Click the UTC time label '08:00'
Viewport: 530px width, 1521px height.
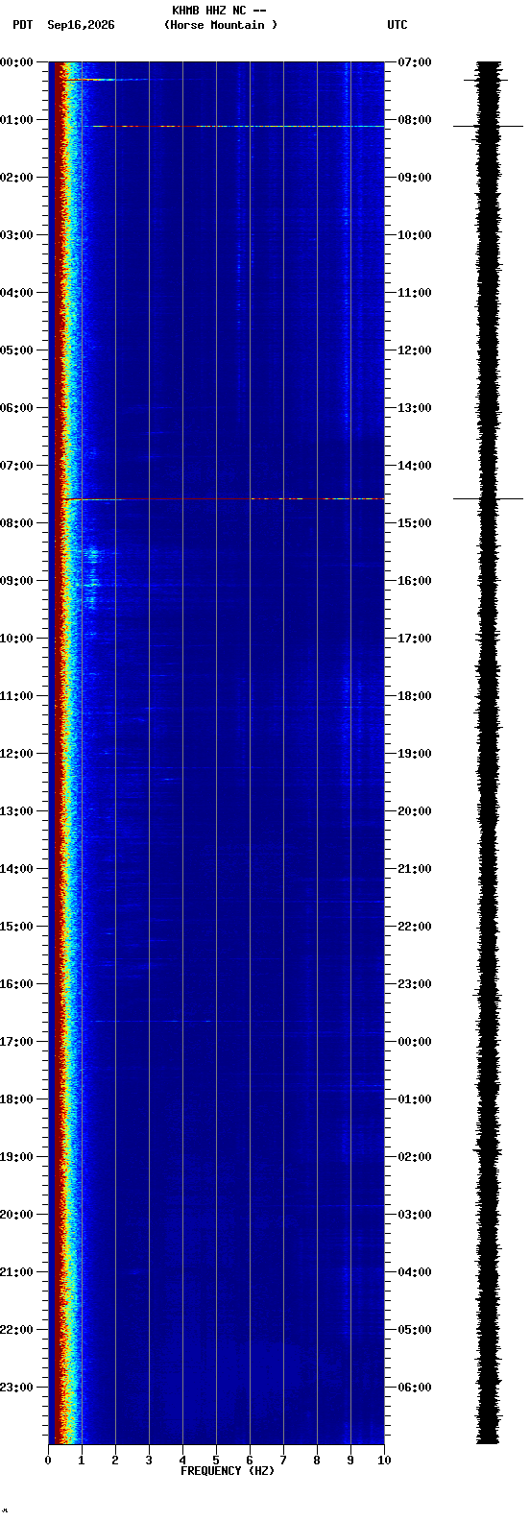[x=415, y=120]
